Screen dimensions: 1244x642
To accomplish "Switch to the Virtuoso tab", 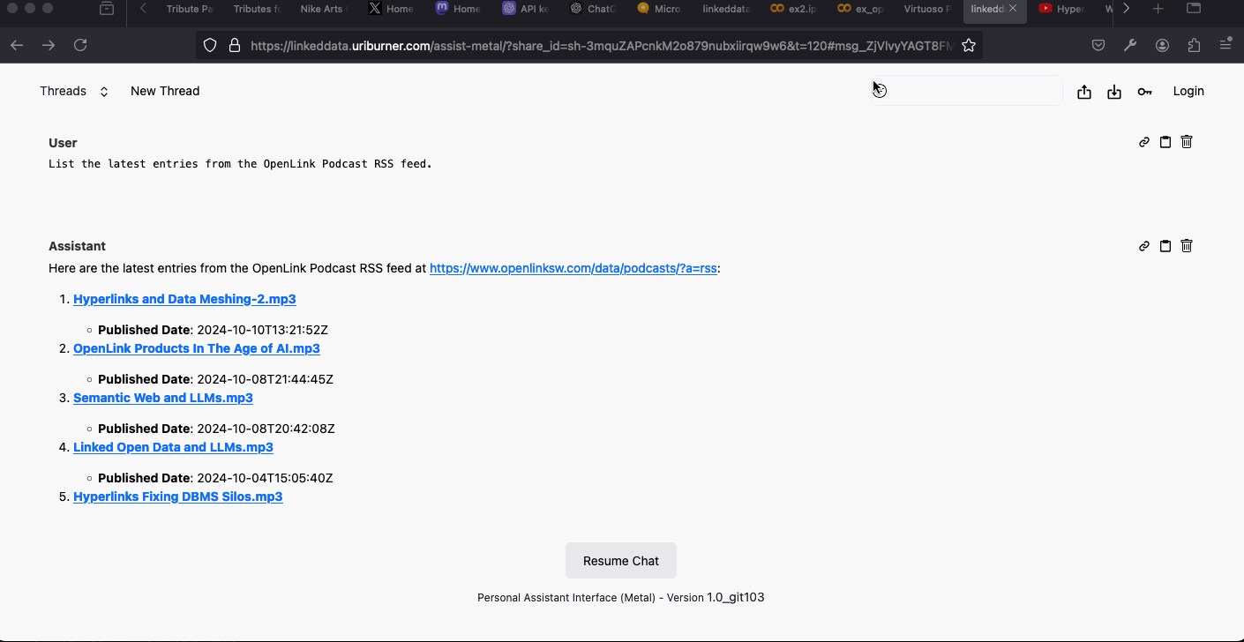I will click(x=927, y=9).
